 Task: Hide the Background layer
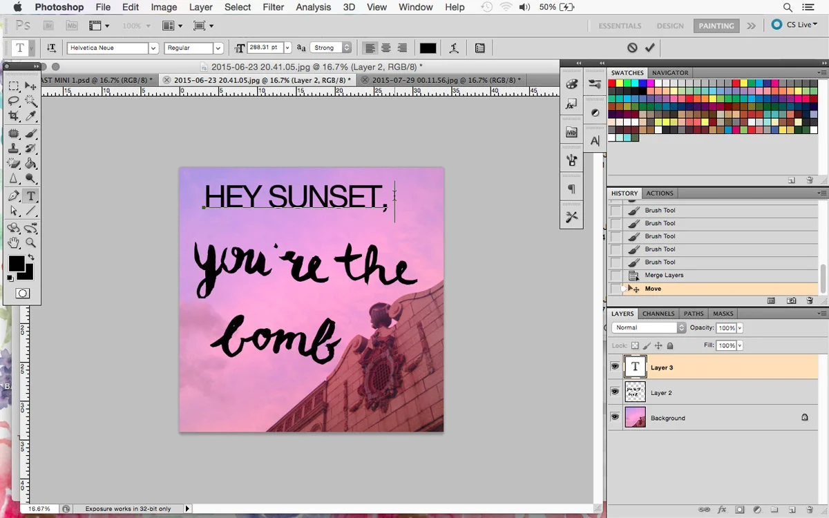click(615, 417)
